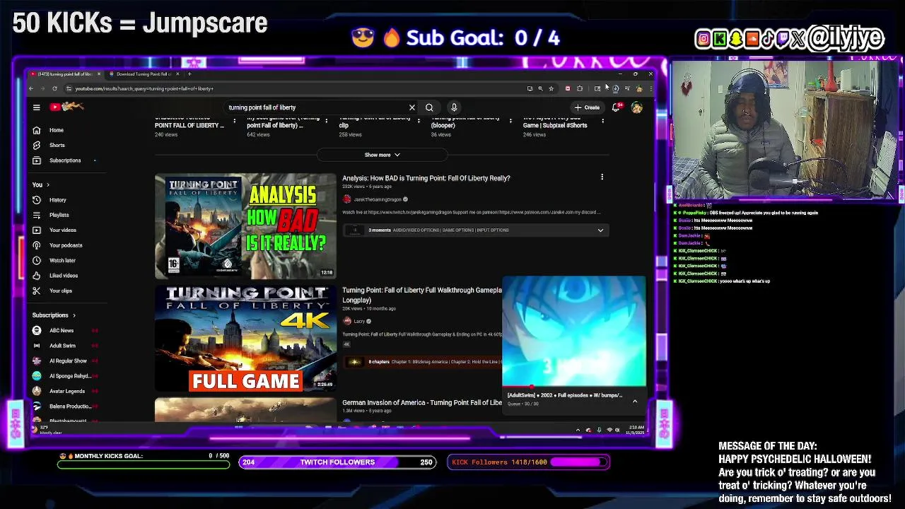Open a new browser tab
Image resolution: width=905 pixels, height=509 pixels.
(189, 74)
